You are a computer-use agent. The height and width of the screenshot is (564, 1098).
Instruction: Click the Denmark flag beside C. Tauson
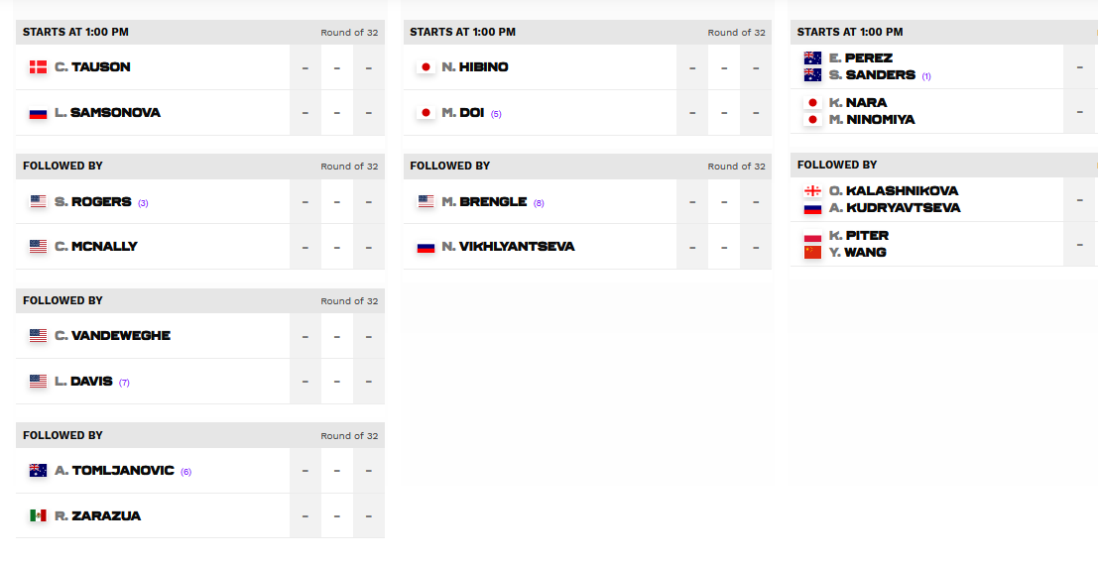pos(38,67)
